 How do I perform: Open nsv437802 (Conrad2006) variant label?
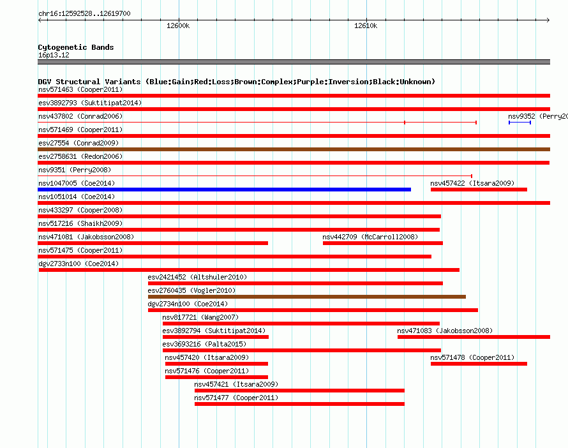coord(80,116)
